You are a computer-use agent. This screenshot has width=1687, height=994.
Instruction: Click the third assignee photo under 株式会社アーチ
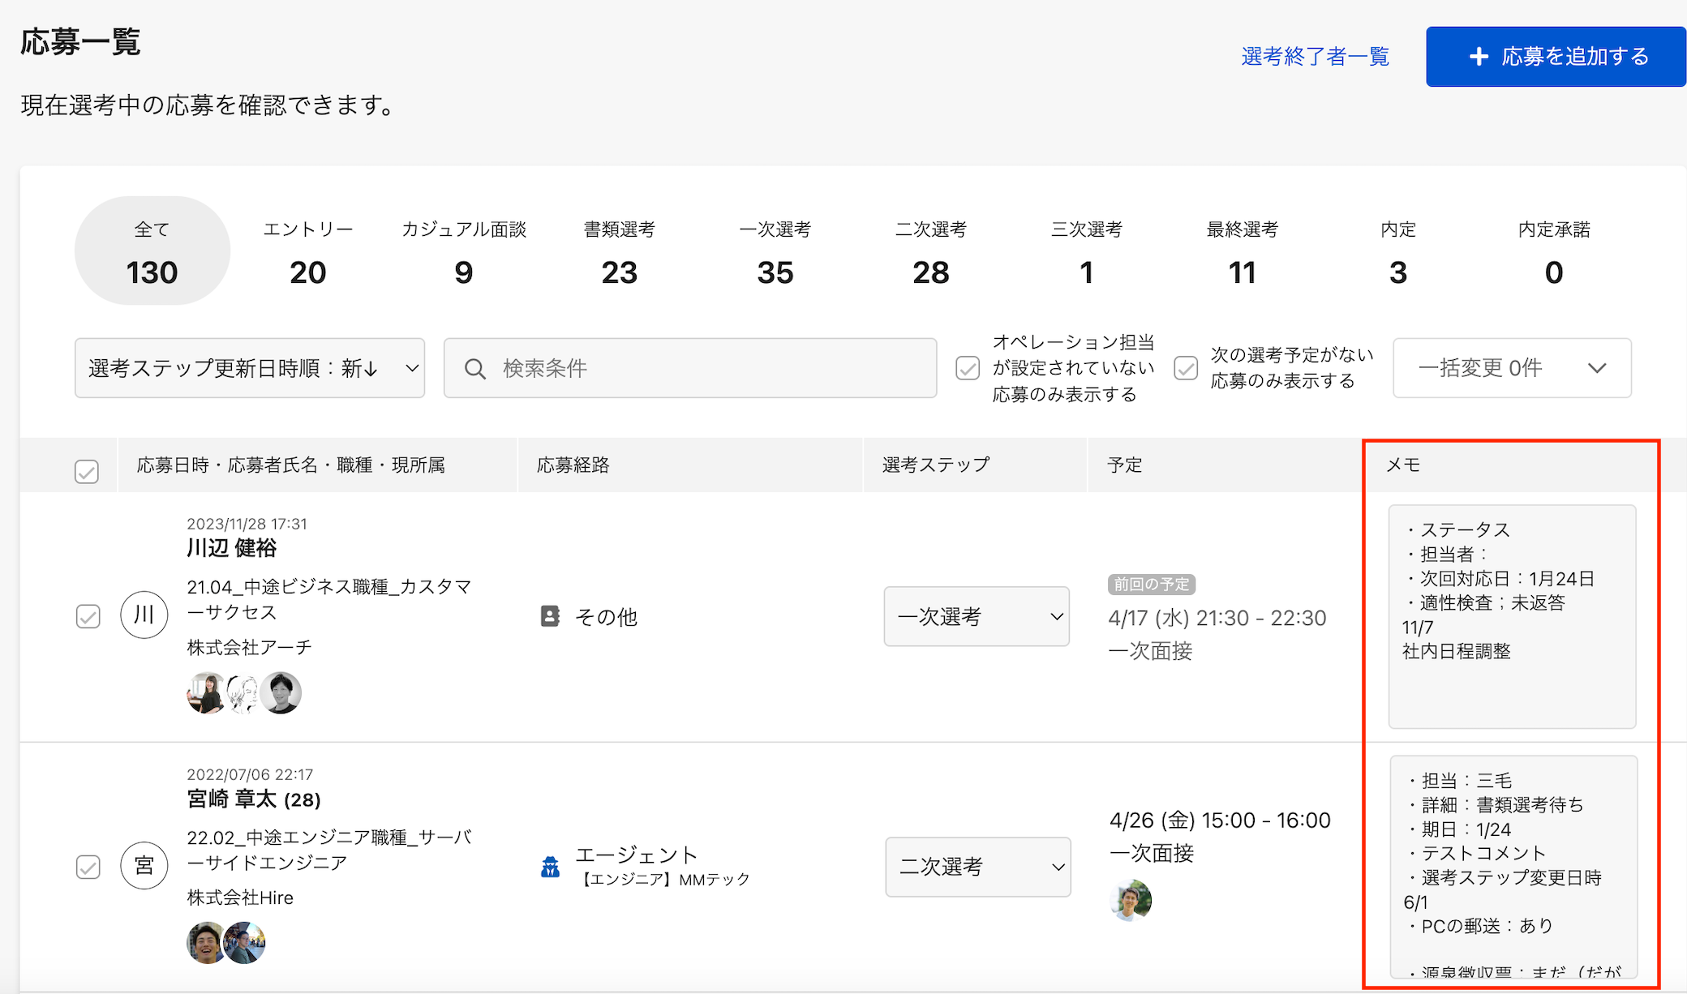tap(281, 693)
